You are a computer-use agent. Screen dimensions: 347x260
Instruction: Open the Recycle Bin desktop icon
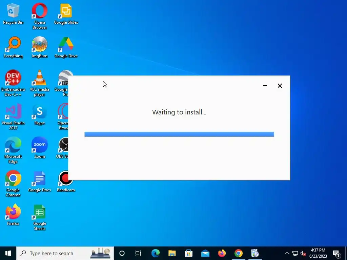tap(13, 14)
